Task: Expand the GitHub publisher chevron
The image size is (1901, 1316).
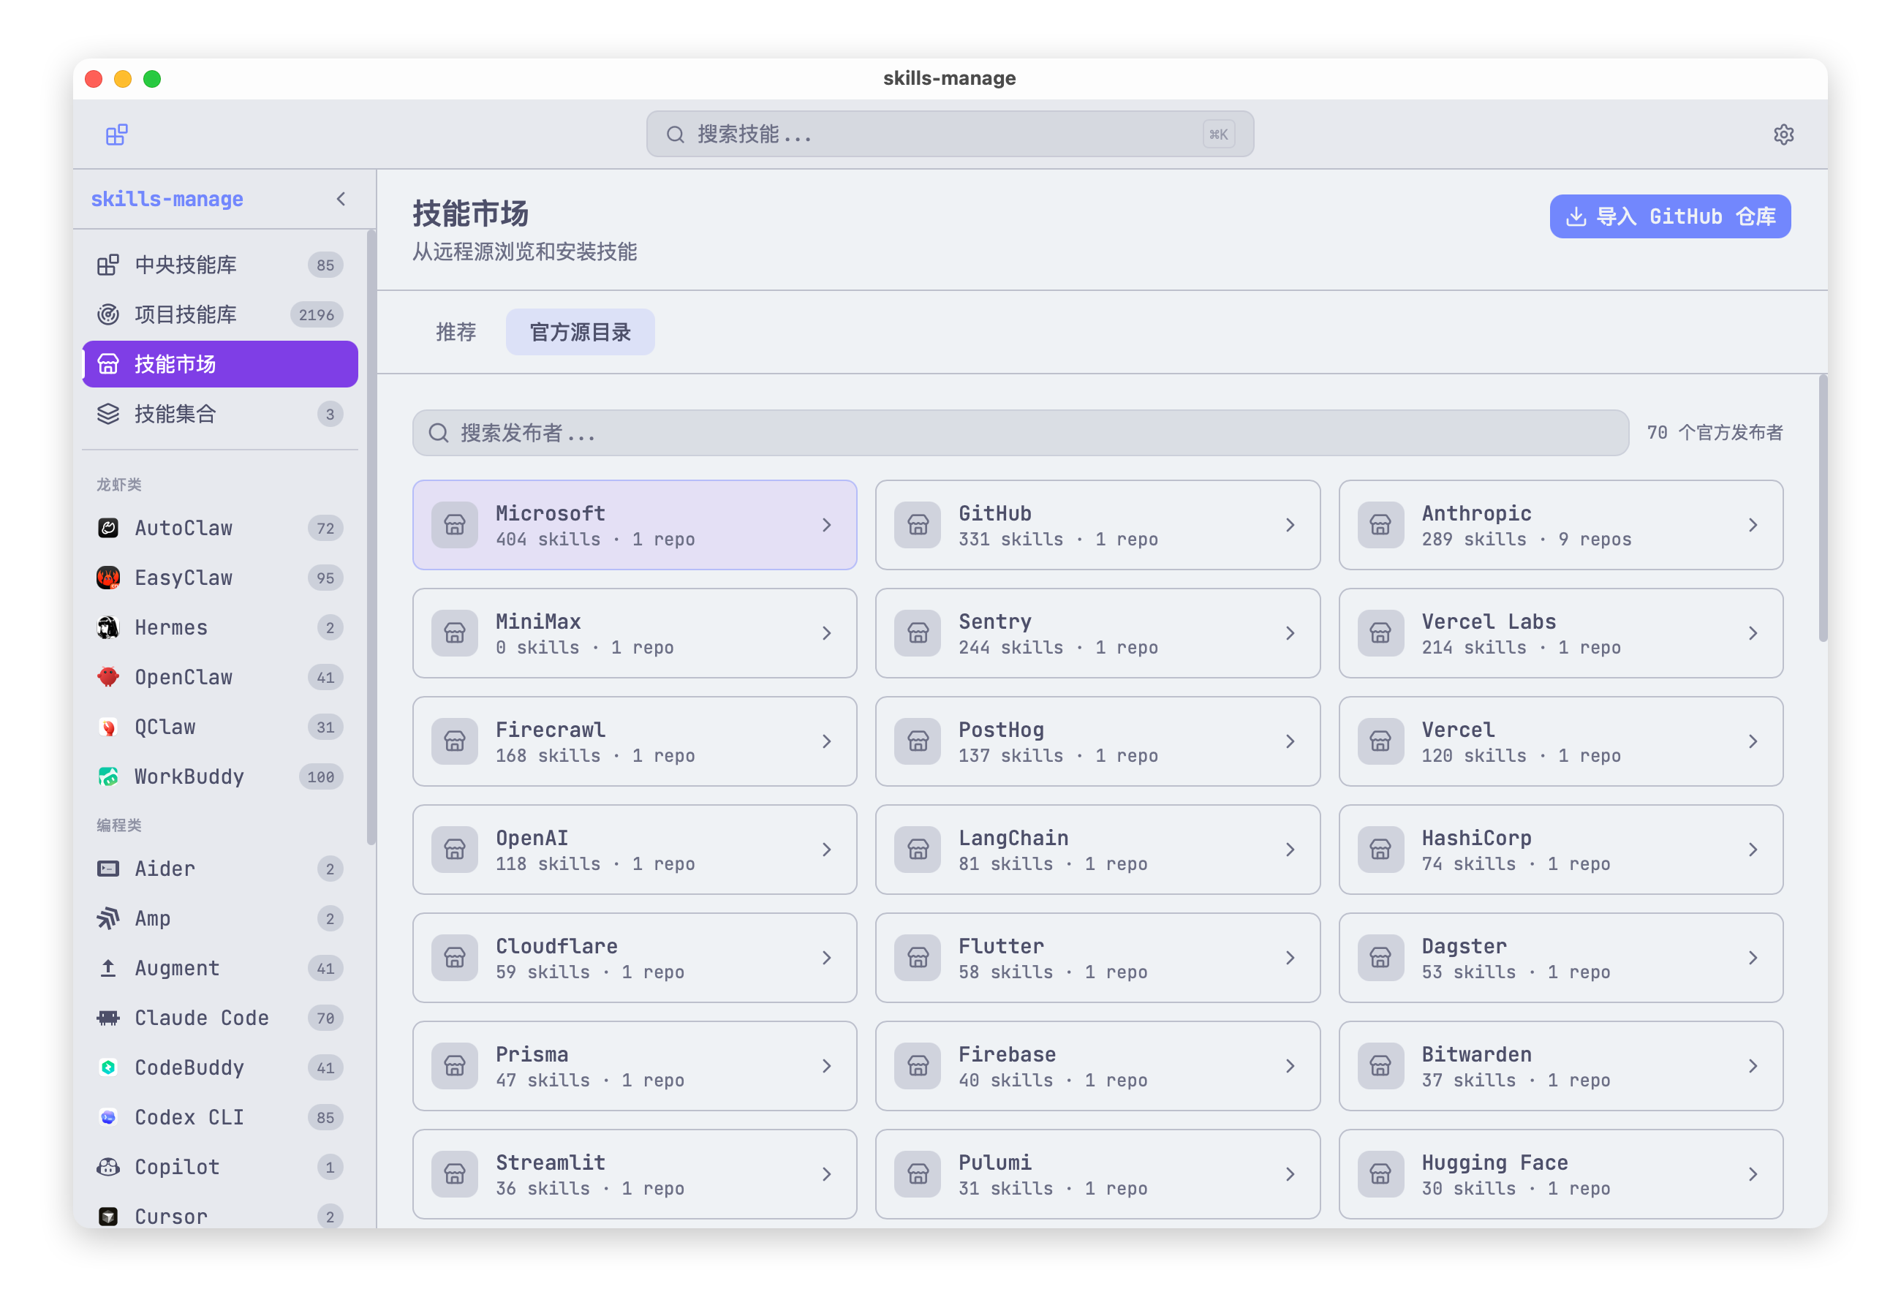Action: [1289, 525]
